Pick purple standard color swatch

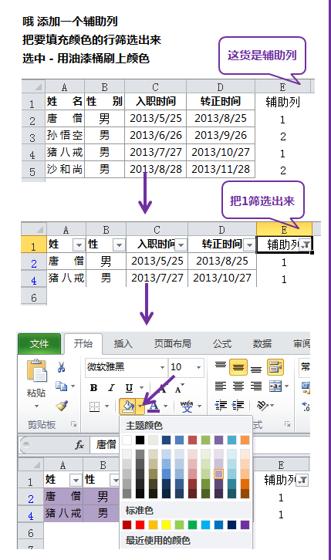click(x=245, y=525)
